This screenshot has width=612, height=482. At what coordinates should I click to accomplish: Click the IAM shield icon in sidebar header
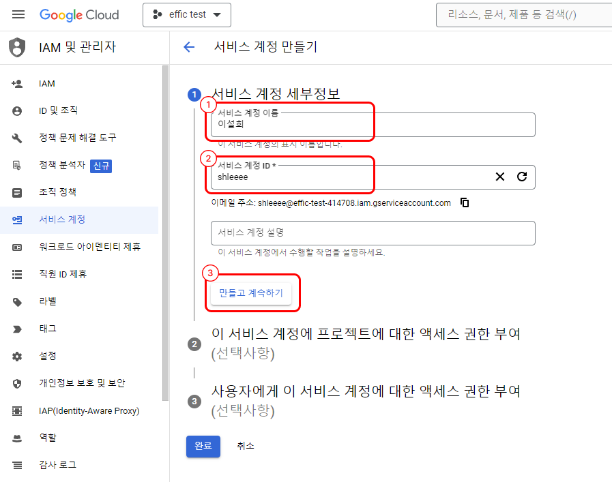(17, 48)
